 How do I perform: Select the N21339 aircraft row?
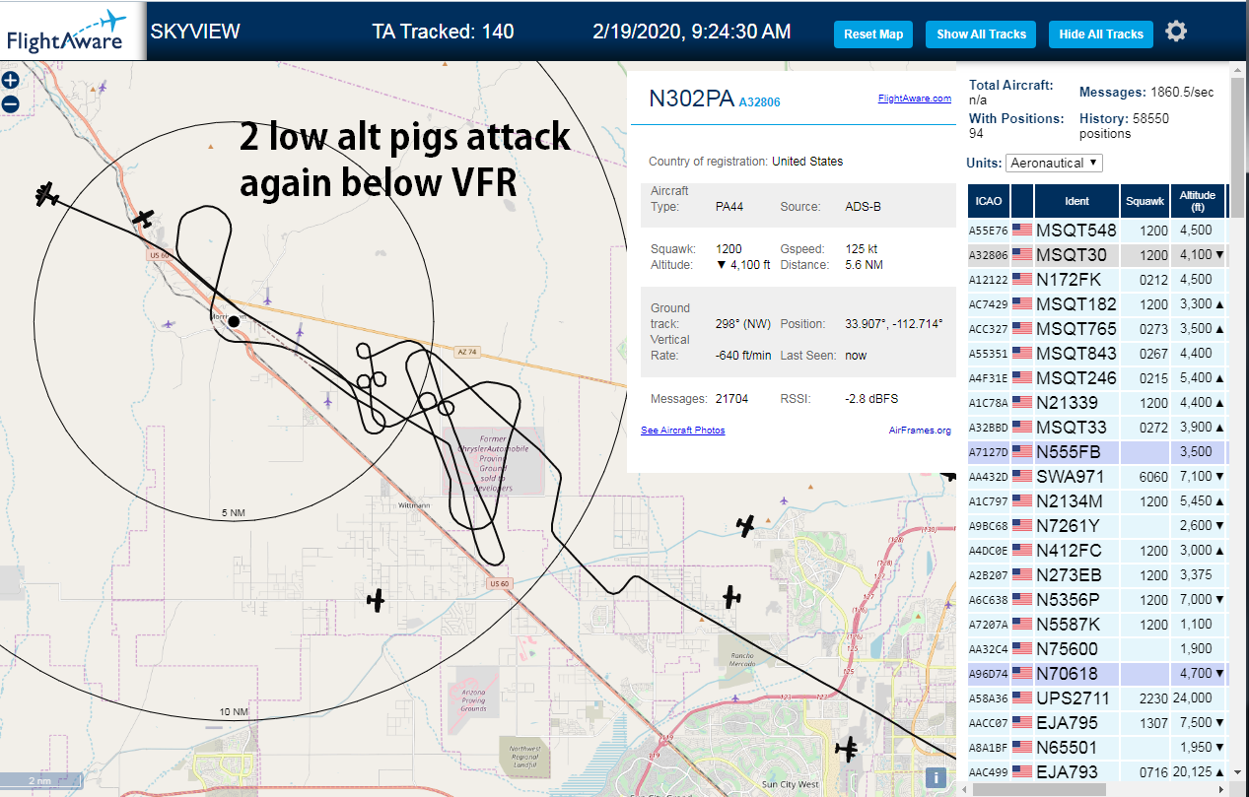(1097, 403)
